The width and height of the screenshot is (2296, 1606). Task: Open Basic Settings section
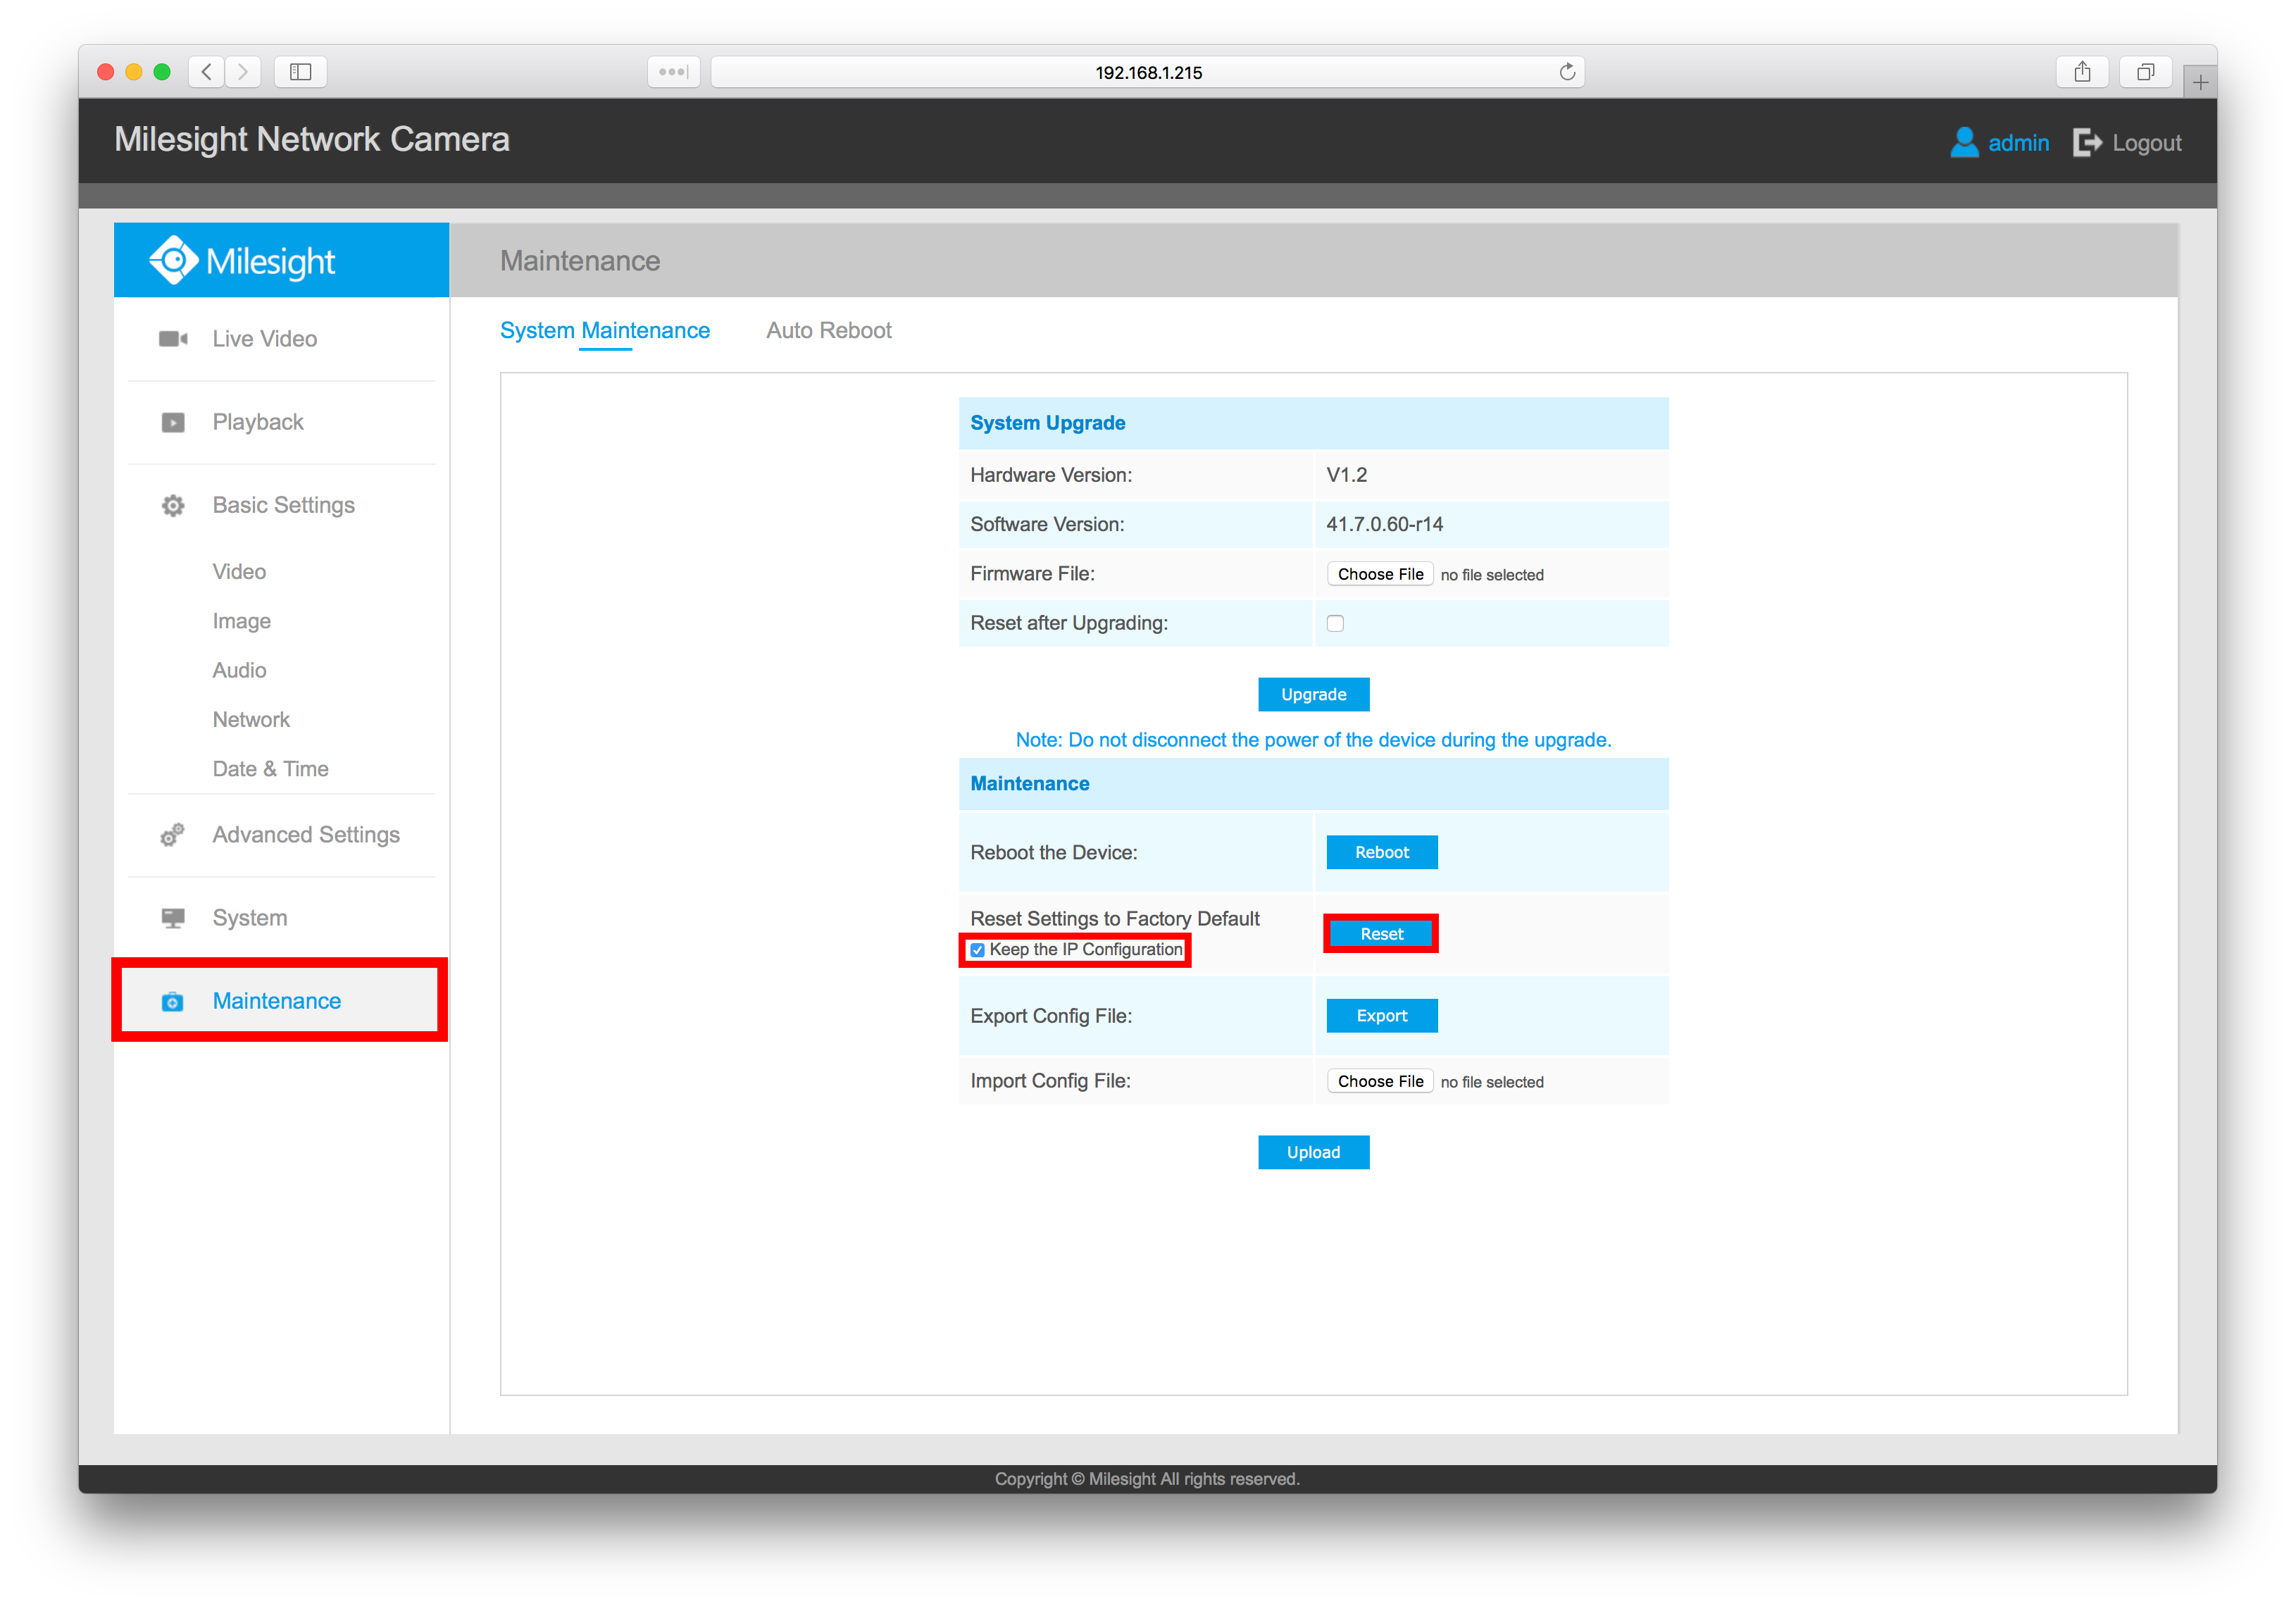[284, 505]
